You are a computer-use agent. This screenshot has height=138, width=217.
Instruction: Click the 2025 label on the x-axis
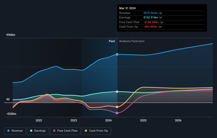coord(143,120)
